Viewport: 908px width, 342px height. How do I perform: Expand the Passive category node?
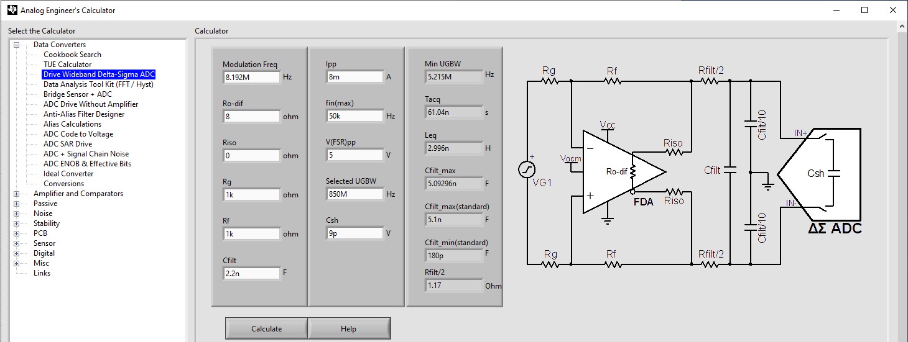tap(17, 204)
